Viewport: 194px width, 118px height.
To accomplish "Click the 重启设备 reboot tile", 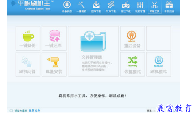I will (x=133, y=38).
